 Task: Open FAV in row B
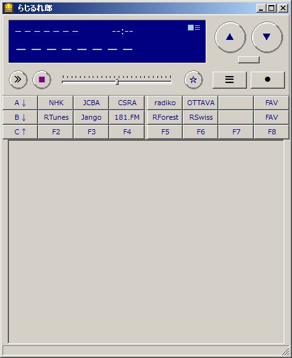coord(272,117)
